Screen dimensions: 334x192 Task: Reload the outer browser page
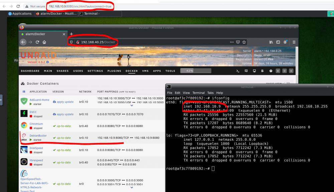[x=18, y=6]
